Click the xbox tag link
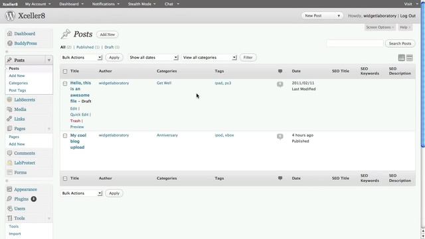Screen dimensions: 425x239 (x=229, y=135)
